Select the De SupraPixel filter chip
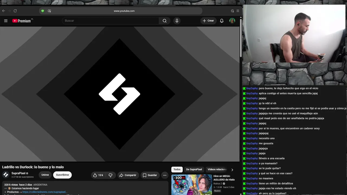Image resolution: width=347 pixels, height=195 pixels. [194, 170]
